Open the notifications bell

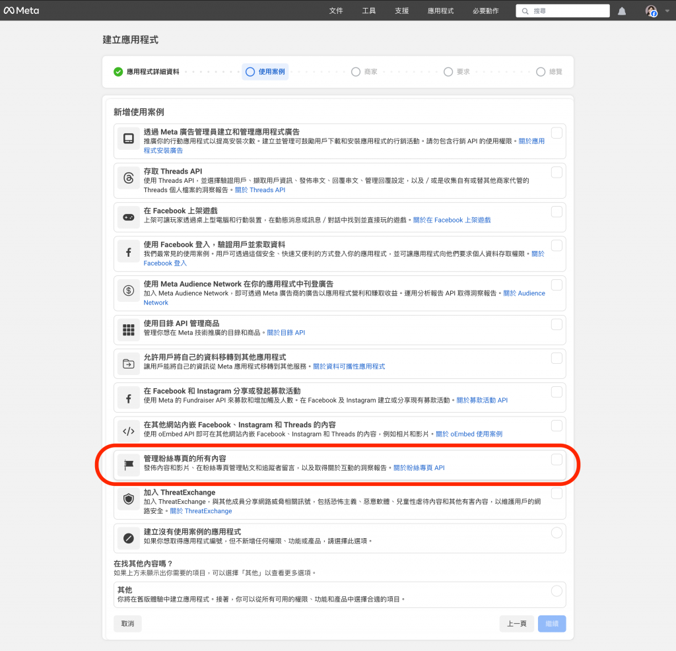click(x=622, y=11)
